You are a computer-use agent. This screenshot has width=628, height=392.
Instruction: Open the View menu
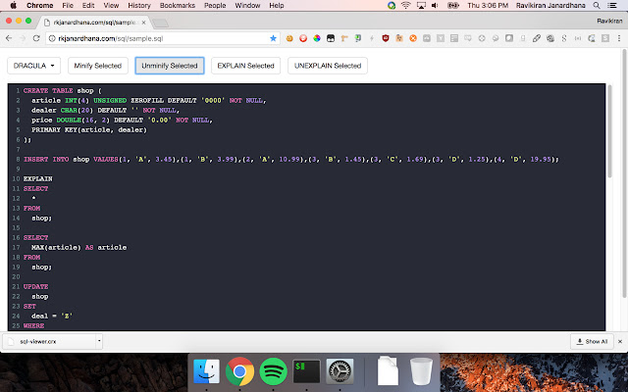[x=111, y=5]
